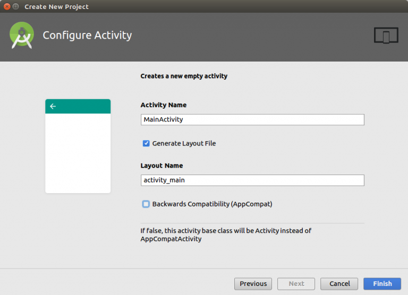Click the teal app bar in preview
This screenshot has width=408, height=295.
click(78, 106)
